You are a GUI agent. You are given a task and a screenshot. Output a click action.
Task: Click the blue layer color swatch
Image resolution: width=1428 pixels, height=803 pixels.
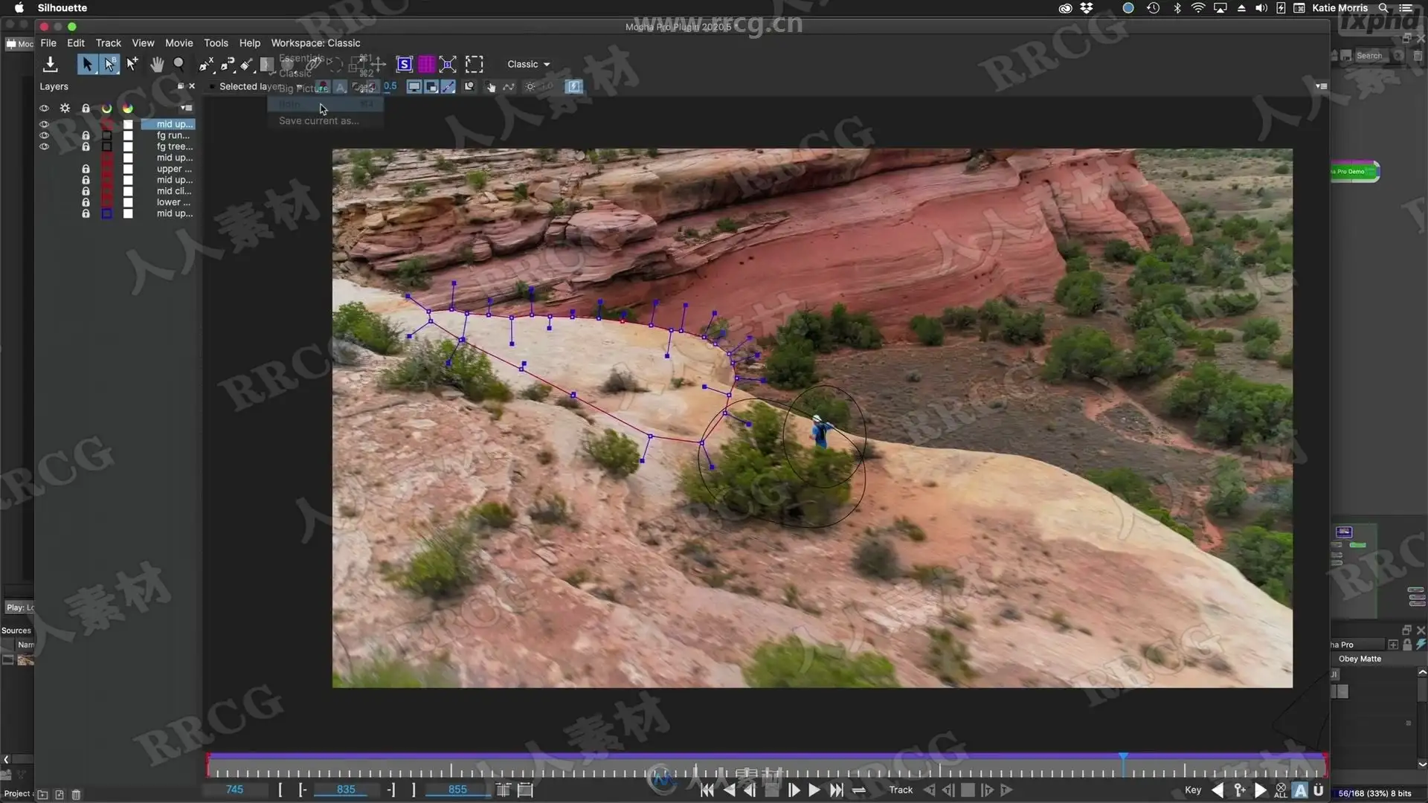(107, 213)
